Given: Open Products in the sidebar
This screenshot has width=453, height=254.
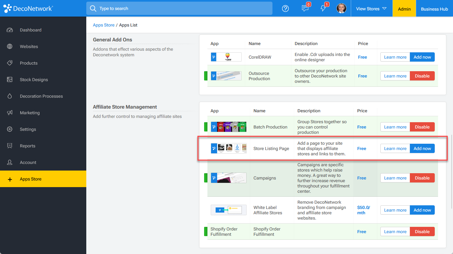Looking at the screenshot, I should click(43, 63).
